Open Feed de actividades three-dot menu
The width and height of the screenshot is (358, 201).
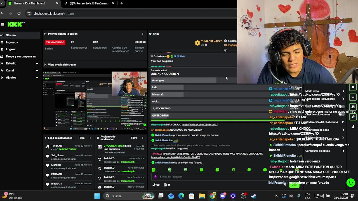(90, 138)
